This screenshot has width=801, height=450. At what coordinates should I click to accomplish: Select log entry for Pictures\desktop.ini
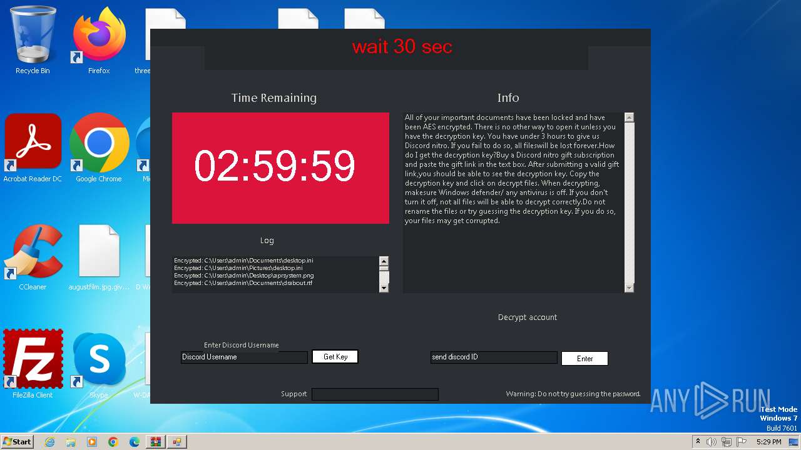point(238,268)
